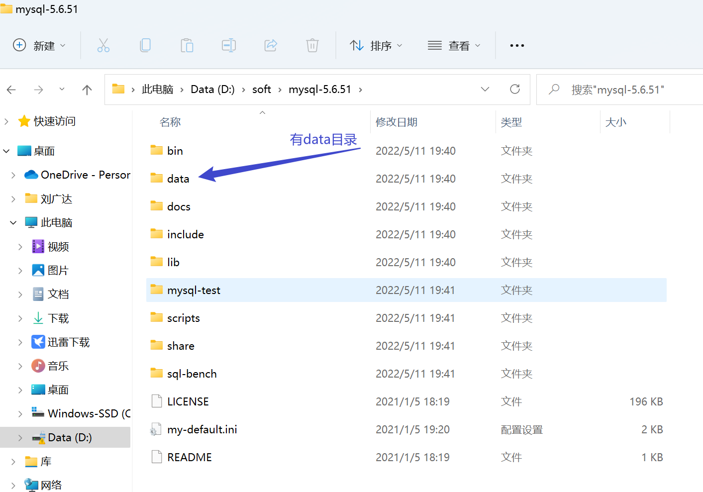Expand the 迅雷下载 tree node
703x492 pixels.
point(20,342)
